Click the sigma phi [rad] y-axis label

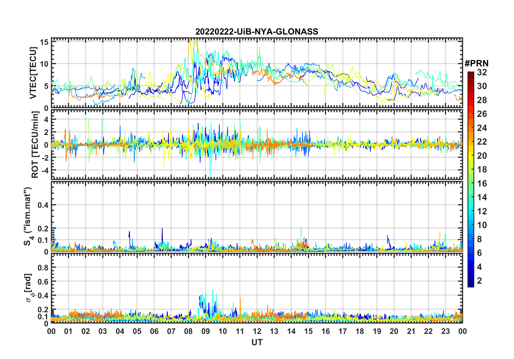pyautogui.click(x=30, y=288)
